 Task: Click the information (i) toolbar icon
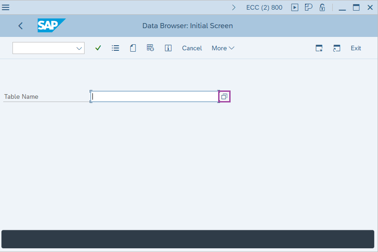click(x=168, y=48)
